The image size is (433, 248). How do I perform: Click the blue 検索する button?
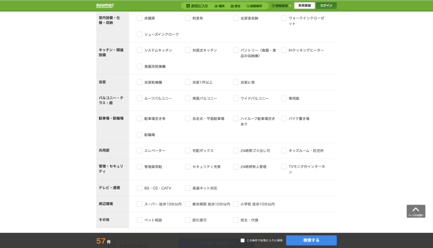point(311,240)
